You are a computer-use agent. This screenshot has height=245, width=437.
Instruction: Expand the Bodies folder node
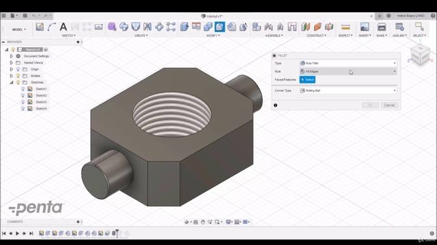coord(12,76)
